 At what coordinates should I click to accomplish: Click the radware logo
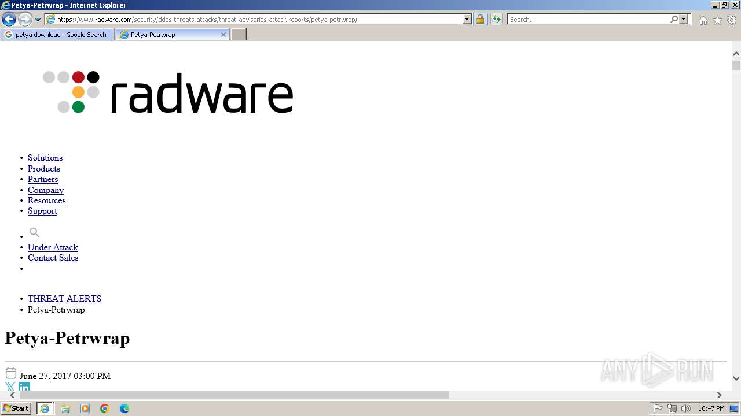168,92
